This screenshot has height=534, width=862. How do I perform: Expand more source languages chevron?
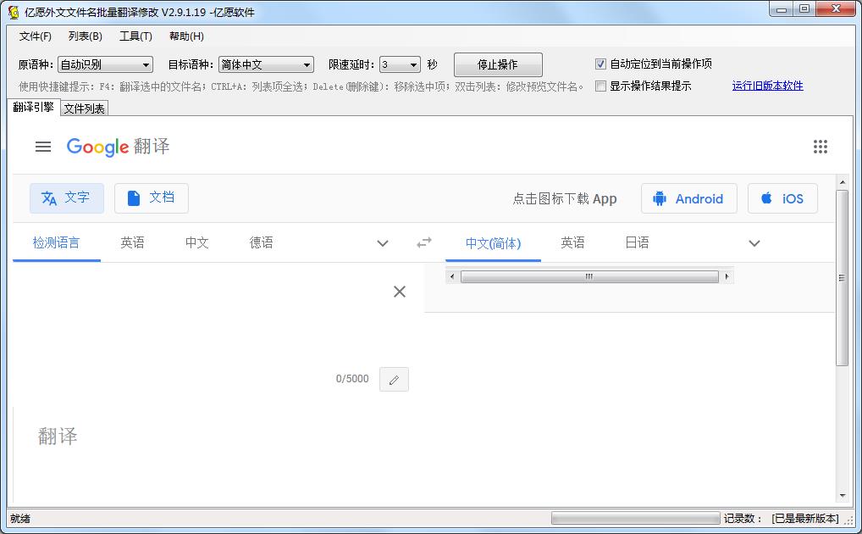pyautogui.click(x=383, y=243)
